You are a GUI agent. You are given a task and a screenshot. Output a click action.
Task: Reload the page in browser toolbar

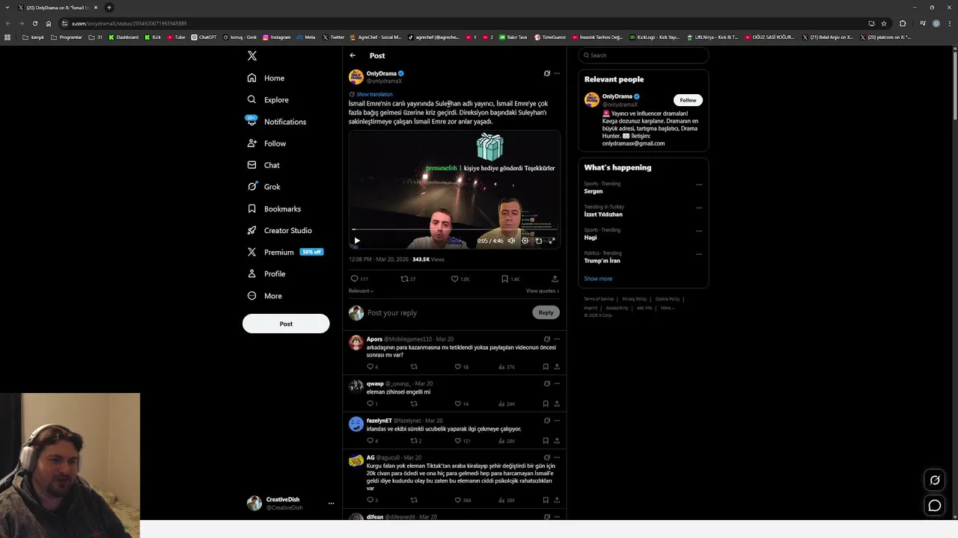[34, 23]
